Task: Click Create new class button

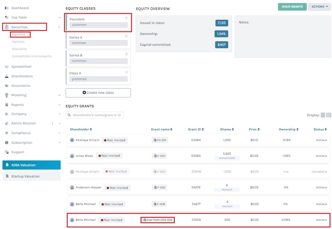Action: point(98,93)
